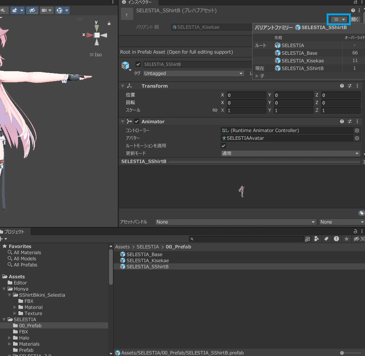
Task: Click the gizmos sphere icon in scene toolbar
Action: (60, 10)
